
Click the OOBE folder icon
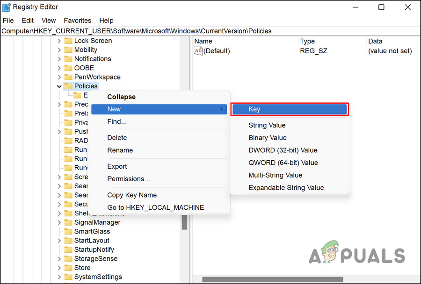[68, 68]
